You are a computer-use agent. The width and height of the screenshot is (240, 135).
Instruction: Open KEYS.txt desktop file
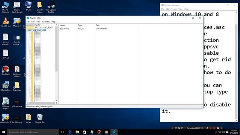pyautogui.click(x=6, y=54)
